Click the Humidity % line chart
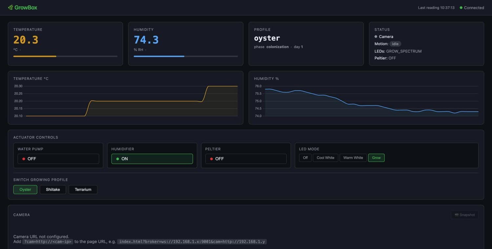 coord(366,101)
